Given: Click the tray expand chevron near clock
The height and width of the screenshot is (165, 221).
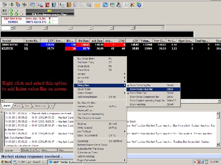Looking at the screenshot, I should point(195,162).
